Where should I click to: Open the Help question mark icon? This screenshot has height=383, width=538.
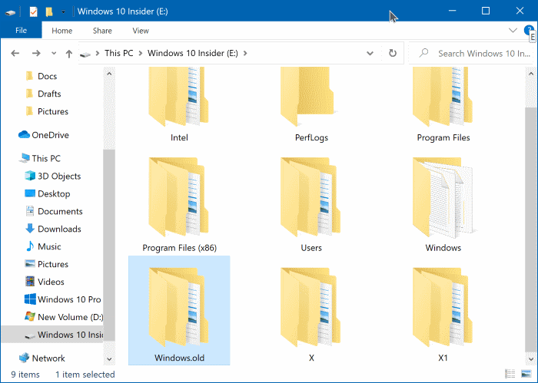click(x=529, y=30)
